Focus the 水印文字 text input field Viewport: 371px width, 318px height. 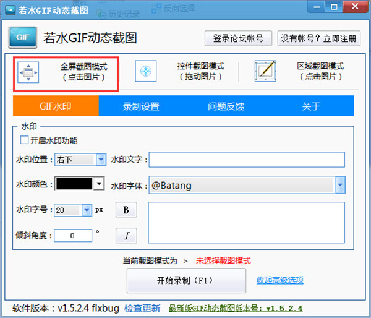pos(247,160)
